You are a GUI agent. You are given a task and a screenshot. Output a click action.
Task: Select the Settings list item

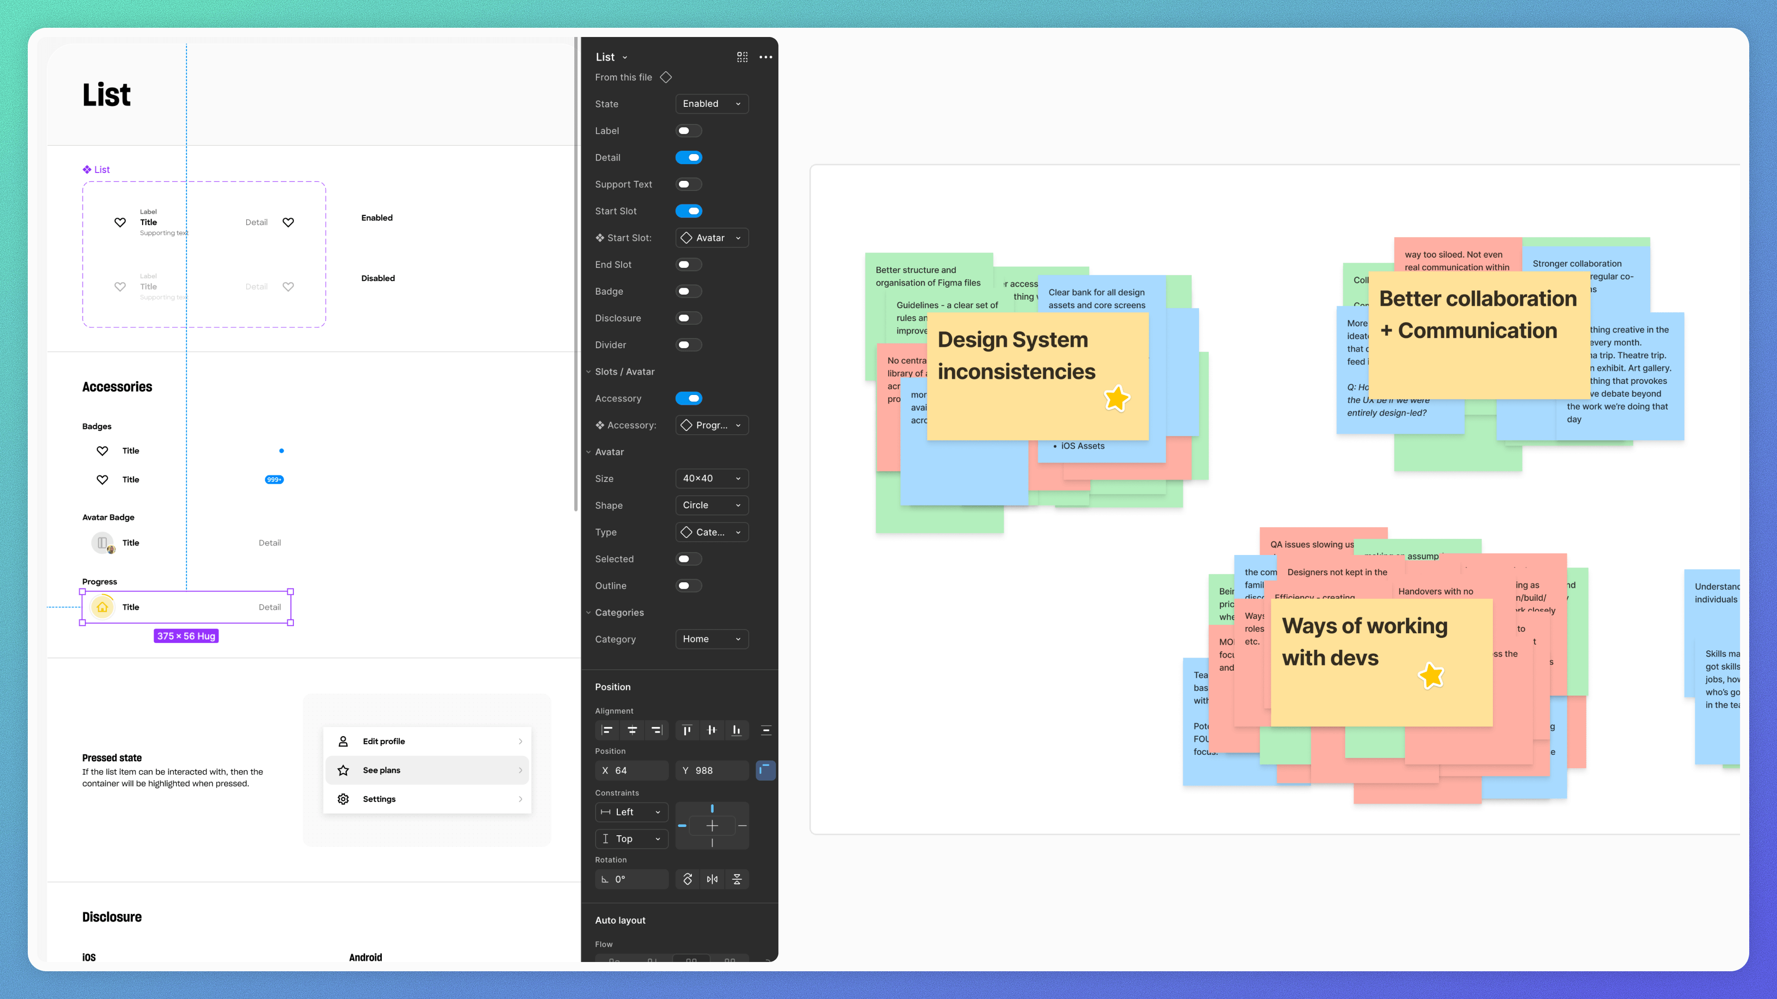click(427, 799)
